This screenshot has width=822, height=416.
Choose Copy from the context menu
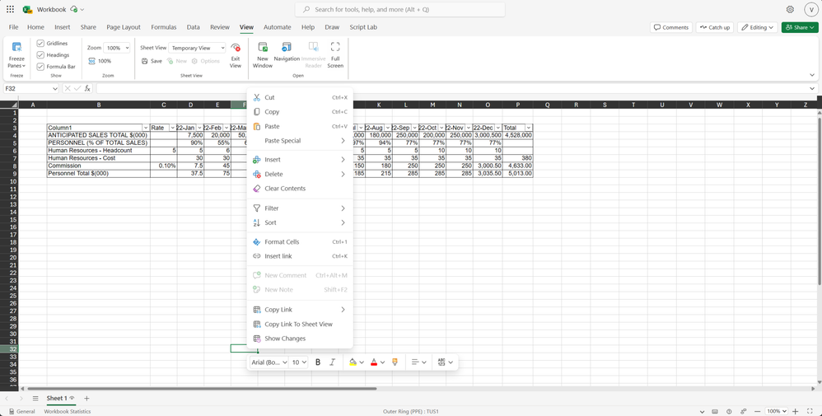click(x=300, y=112)
